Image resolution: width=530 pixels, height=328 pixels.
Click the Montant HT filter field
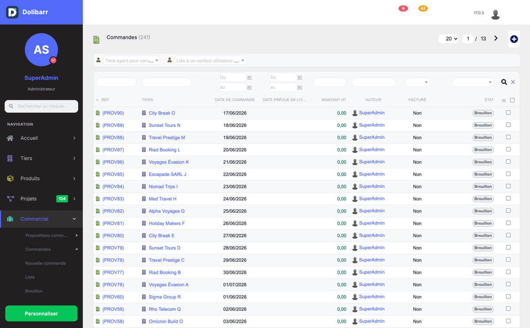pyautogui.click(x=330, y=82)
